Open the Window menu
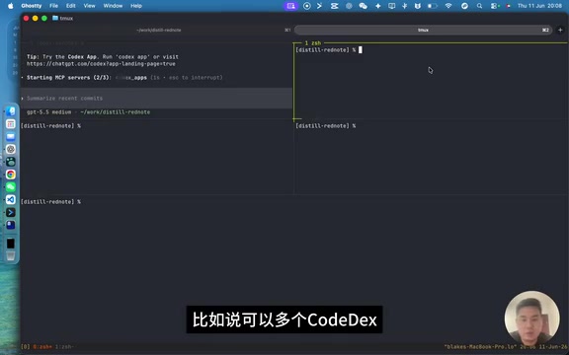 pyautogui.click(x=113, y=6)
